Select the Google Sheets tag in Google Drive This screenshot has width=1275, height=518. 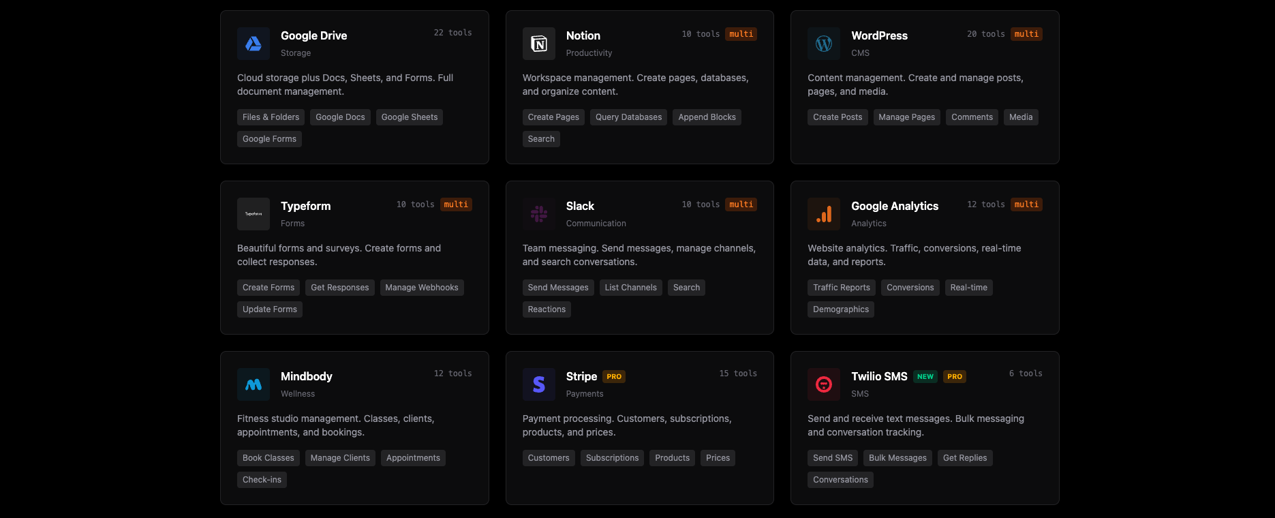coord(409,117)
